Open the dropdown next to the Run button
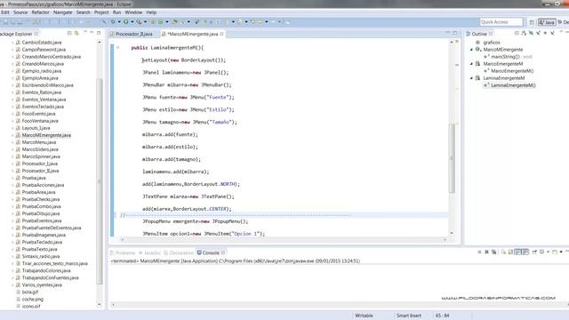This screenshot has width=569, height=320. [x=132, y=22]
